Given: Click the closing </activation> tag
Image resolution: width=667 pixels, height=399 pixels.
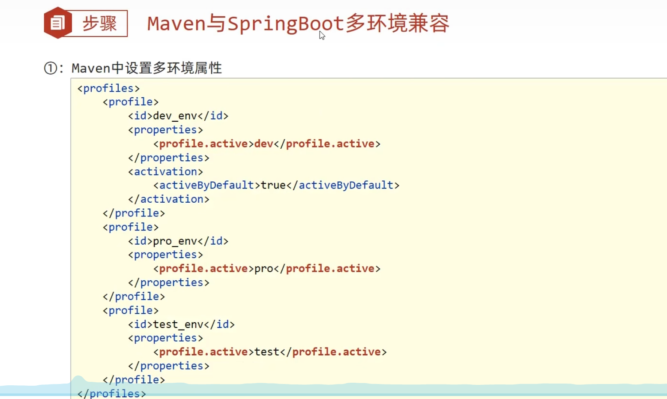Looking at the screenshot, I should pos(169,199).
